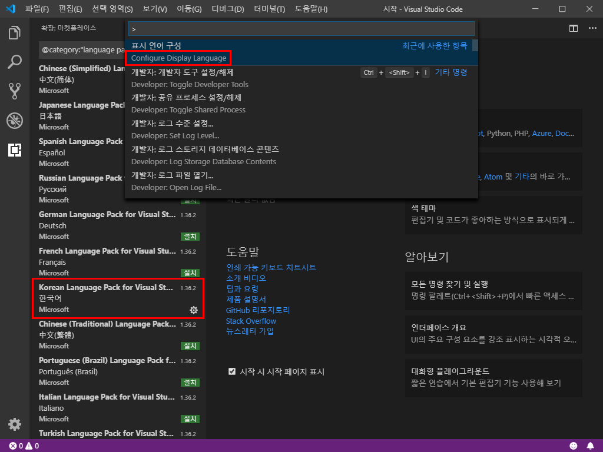Open the 소개 비디오 link

point(246,278)
